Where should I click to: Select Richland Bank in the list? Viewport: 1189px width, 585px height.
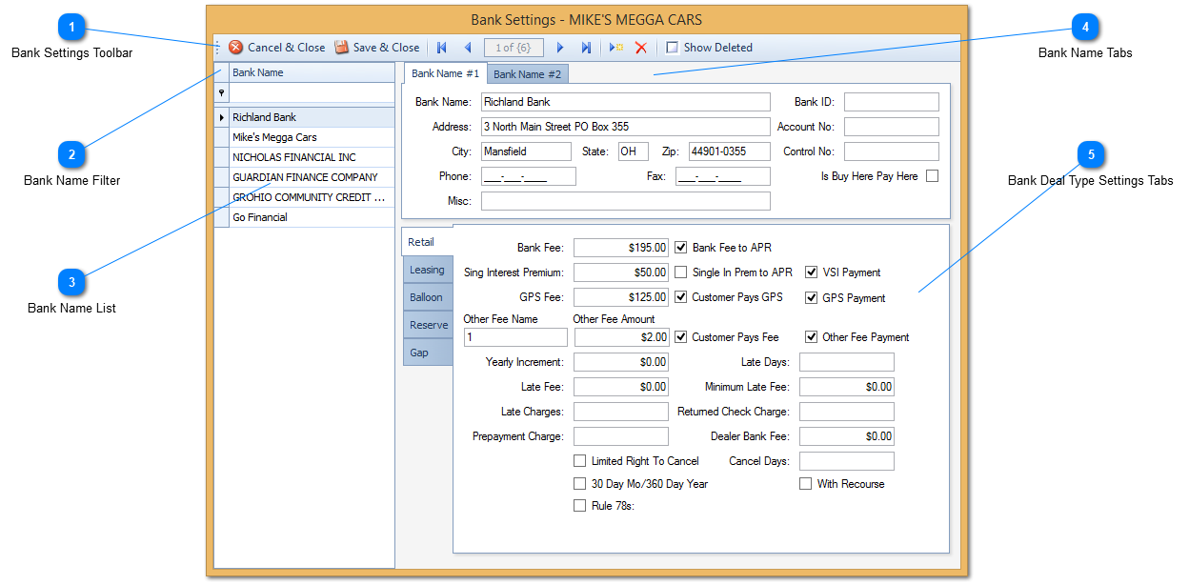pyautogui.click(x=312, y=117)
